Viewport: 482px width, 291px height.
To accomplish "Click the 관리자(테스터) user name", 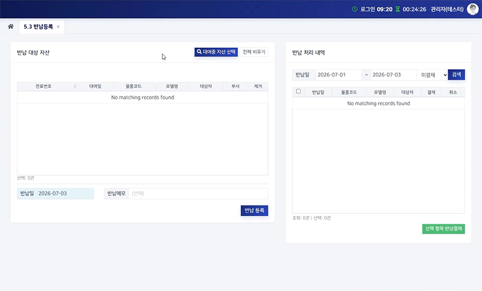I will click(x=447, y=9).
